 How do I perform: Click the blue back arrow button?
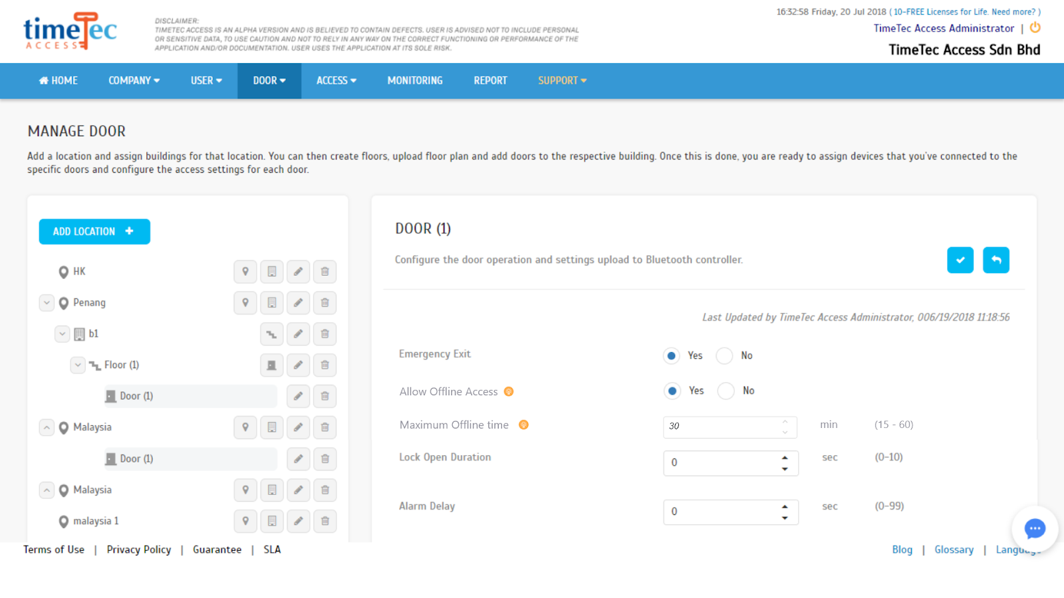coord(996,260)
